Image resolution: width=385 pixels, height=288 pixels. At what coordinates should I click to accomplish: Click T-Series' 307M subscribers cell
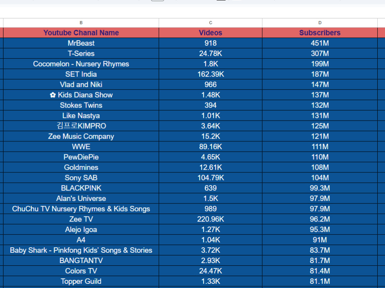coord(320,53)
